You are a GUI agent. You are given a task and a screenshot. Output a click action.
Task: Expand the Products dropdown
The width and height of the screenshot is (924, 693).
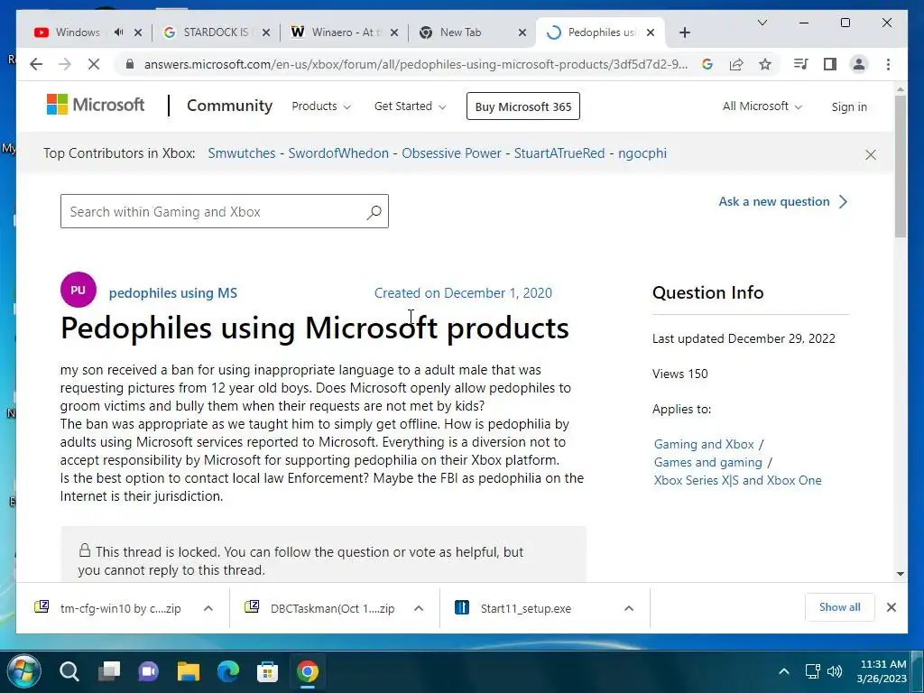(321, 106)
